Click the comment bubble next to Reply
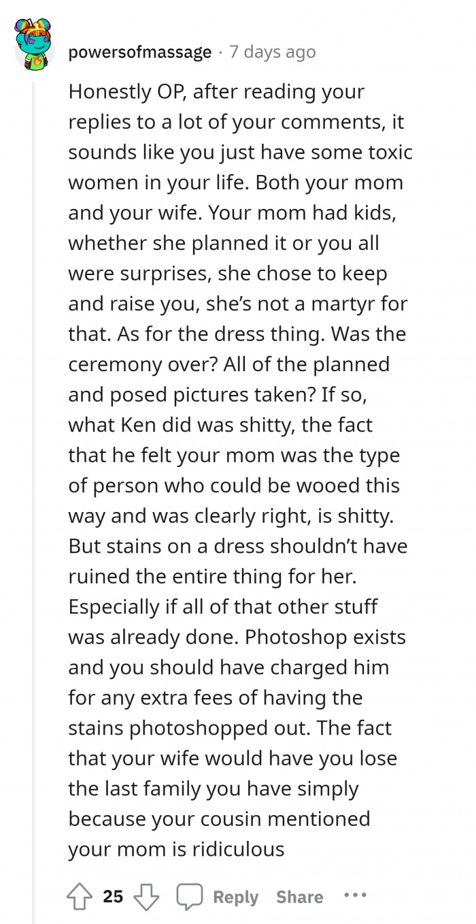The width and height of the screenshot is (476, 924). 190,897
